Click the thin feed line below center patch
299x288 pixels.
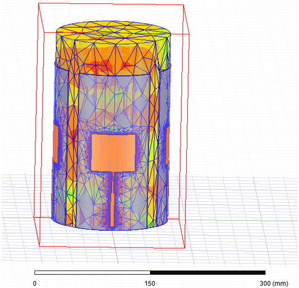point(113,181)
